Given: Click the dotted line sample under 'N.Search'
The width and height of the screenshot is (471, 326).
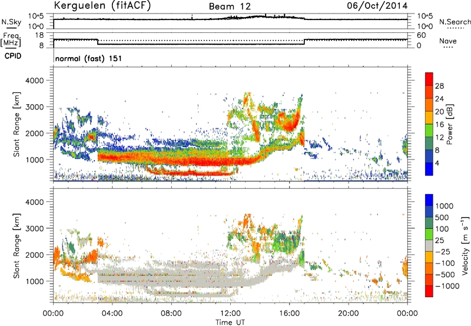Looking at the screenshot, I should [455, 28].
